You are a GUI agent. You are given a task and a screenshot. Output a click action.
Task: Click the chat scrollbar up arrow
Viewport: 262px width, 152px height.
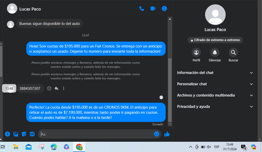[170, 19]
